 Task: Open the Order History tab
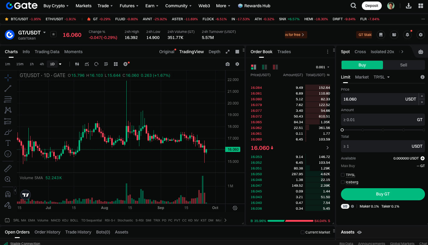(x=47, y=232)
